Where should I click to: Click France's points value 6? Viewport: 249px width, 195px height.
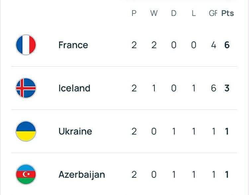coord(227,45)
